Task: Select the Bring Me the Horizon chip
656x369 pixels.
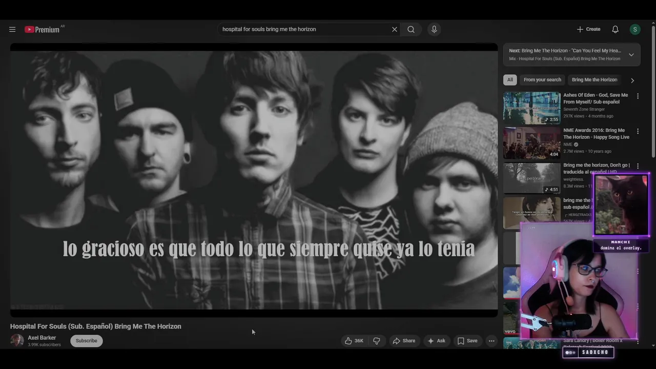Action: pos(594,79)
